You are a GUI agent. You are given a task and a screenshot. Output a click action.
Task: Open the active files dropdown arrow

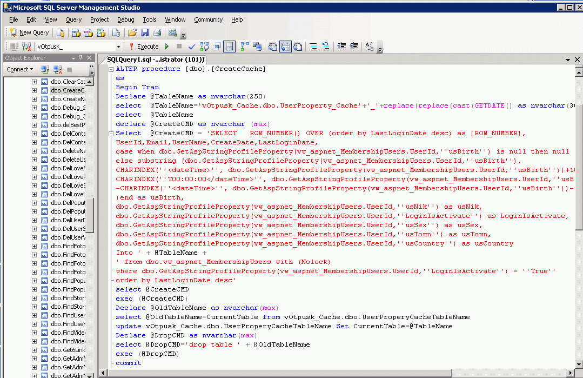coord(568,59)
